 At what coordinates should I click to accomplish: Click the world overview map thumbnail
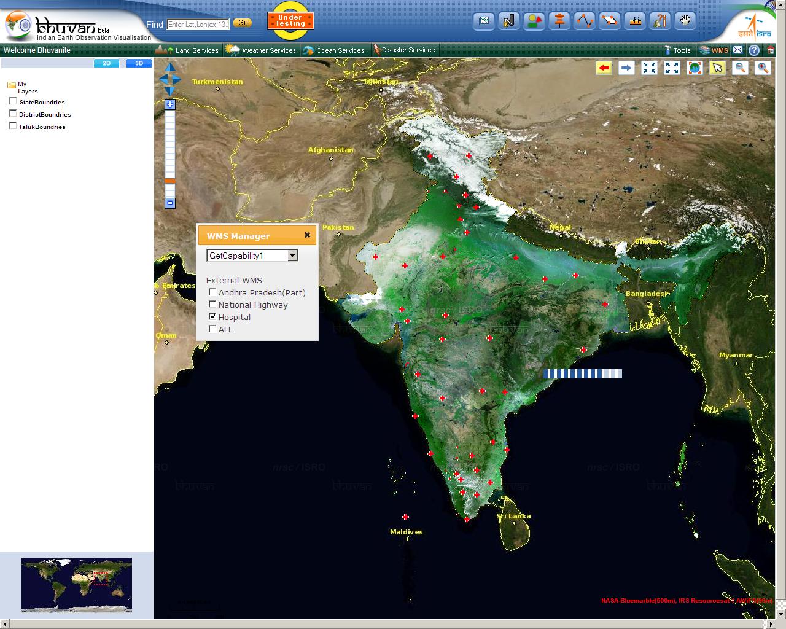click(77, 585)
